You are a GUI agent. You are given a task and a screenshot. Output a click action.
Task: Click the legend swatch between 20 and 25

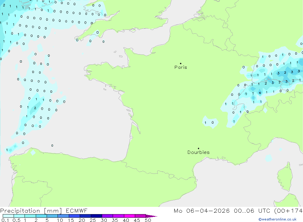[x=85, y=216]
